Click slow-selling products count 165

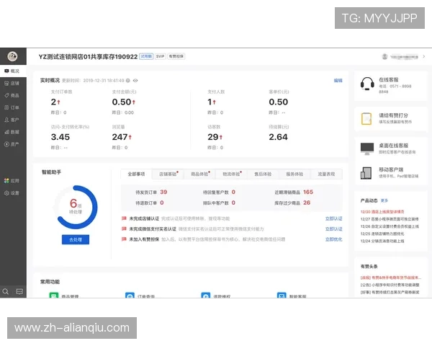308,192
